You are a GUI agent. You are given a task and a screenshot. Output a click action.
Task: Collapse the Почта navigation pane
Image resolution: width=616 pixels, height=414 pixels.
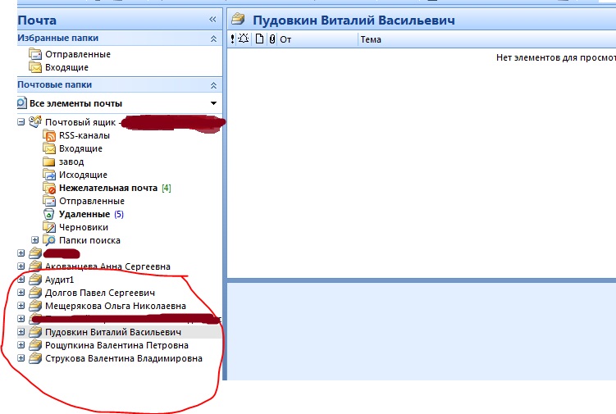pos(212,19)
